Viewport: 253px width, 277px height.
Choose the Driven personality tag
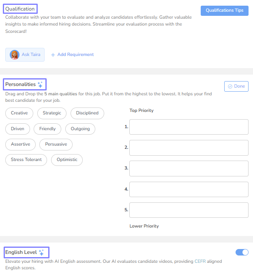point(17,129)
